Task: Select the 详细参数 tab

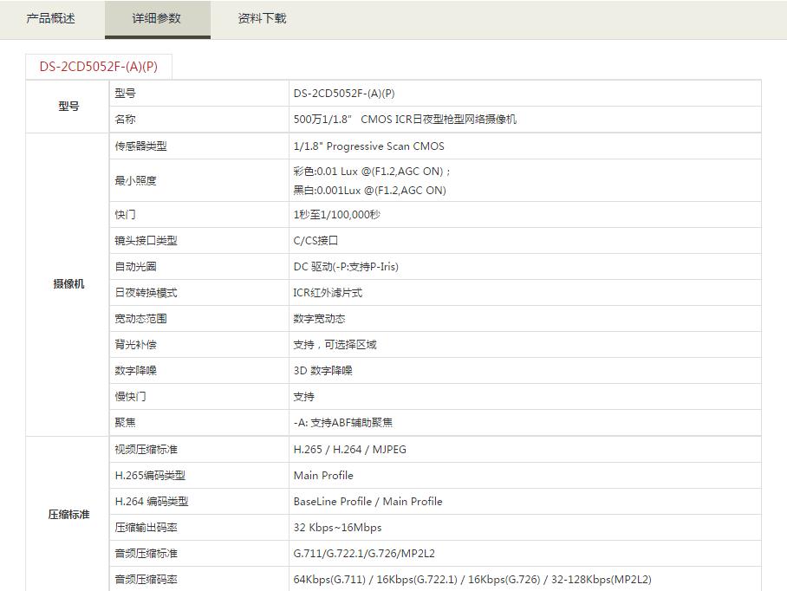Action: 157,18
